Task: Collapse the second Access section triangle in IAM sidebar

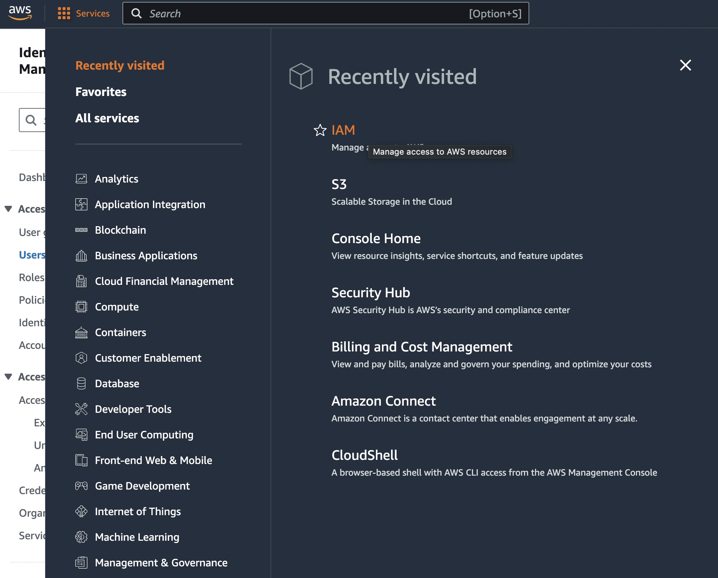Action: point(8,377)
